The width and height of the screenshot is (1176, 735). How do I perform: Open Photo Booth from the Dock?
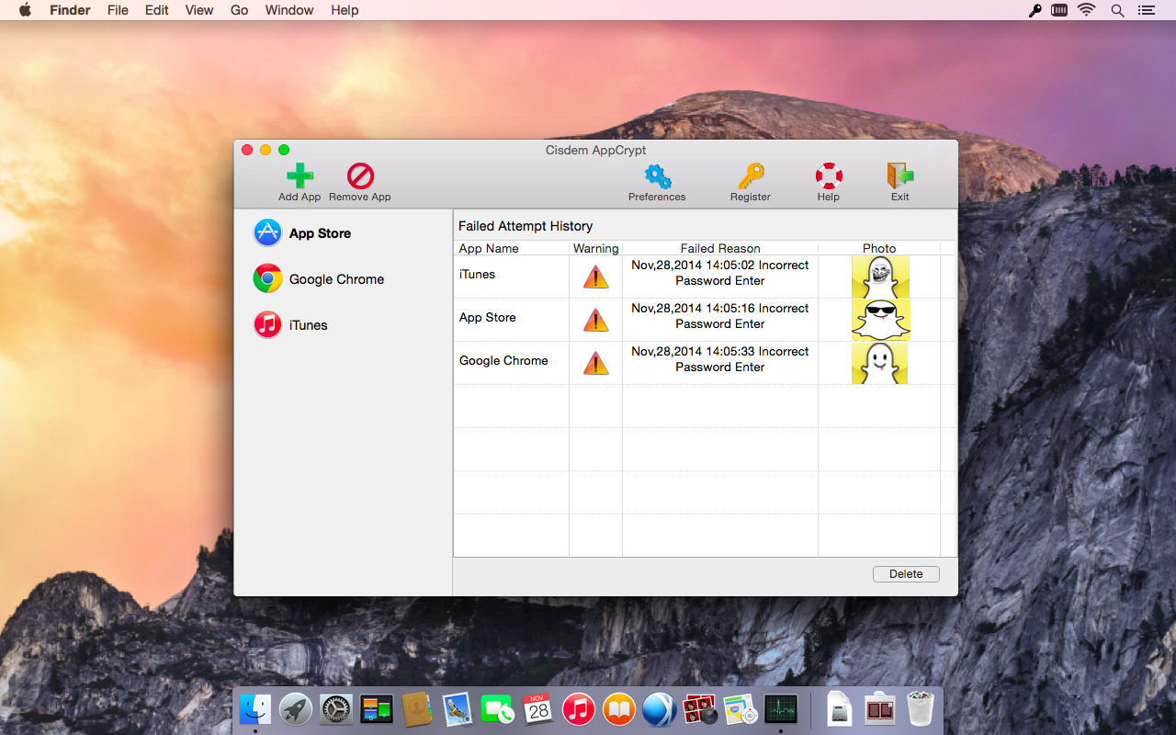tap(700, 708)
